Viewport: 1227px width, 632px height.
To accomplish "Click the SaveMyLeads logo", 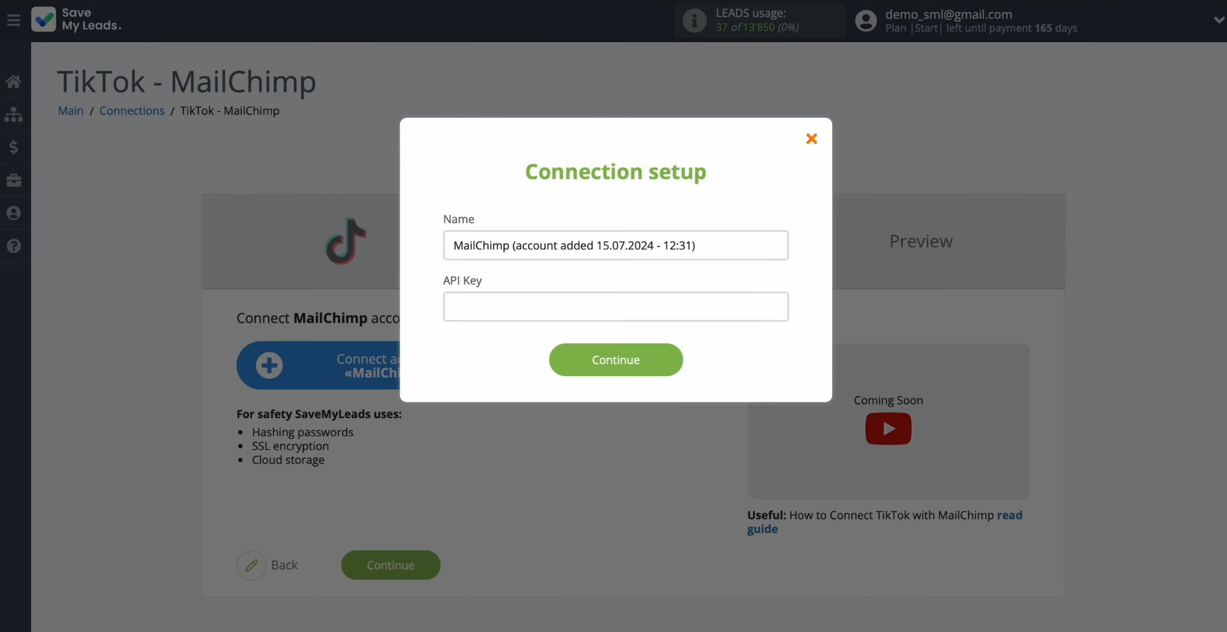I will click(76, 19).
